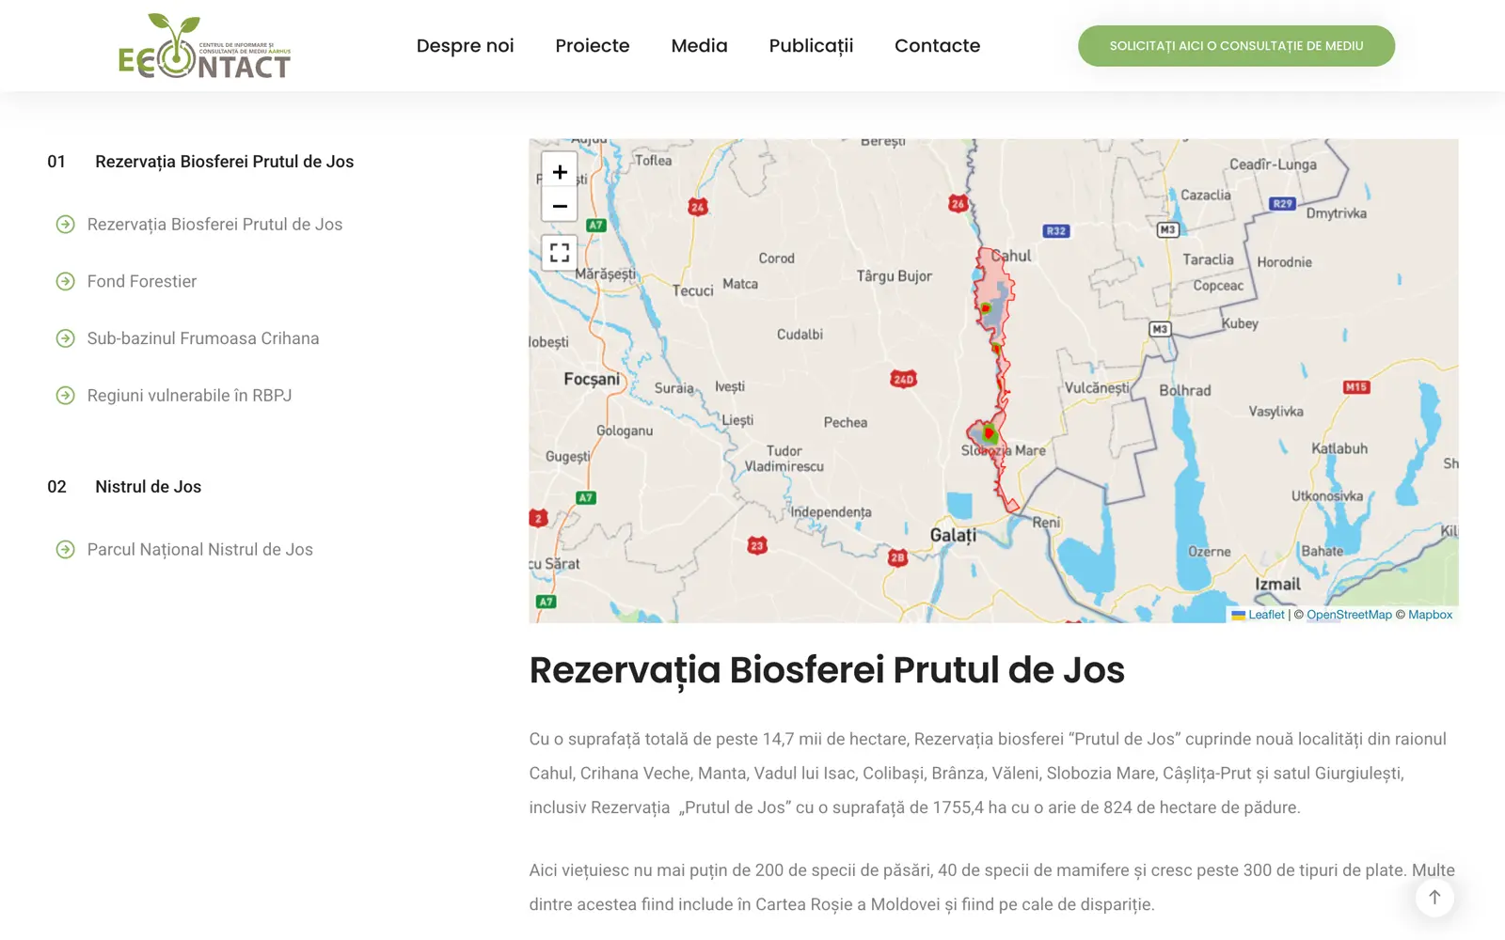The image size is (1505, 940).
Task: Click the Leaflet attribution link
Action: coord(1265,615)
